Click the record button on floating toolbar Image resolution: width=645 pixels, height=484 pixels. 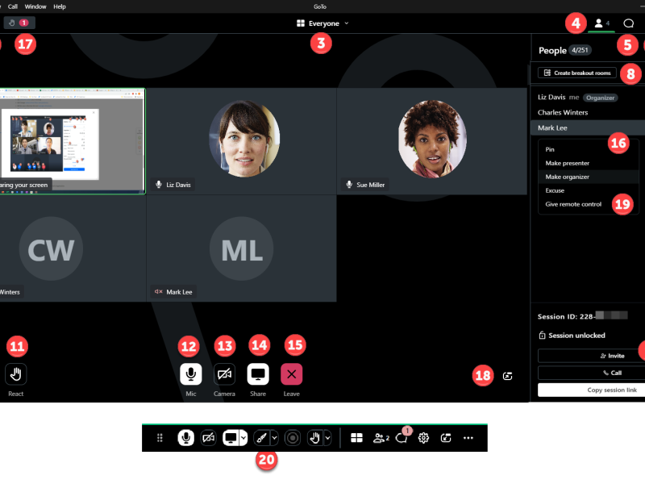(293, 438)
